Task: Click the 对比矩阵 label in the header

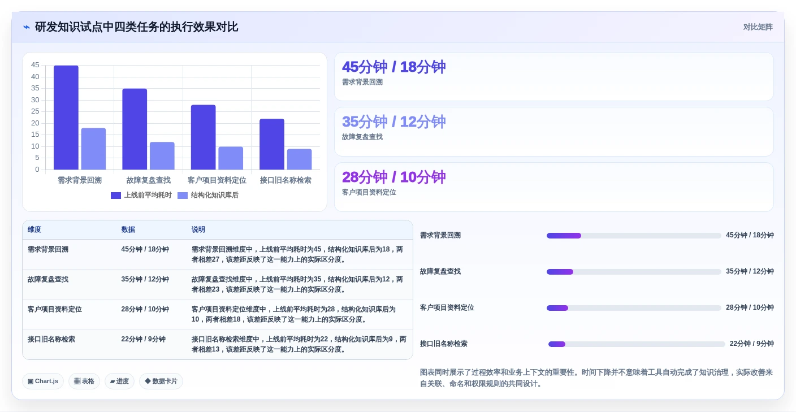Action: coord(758,27)
